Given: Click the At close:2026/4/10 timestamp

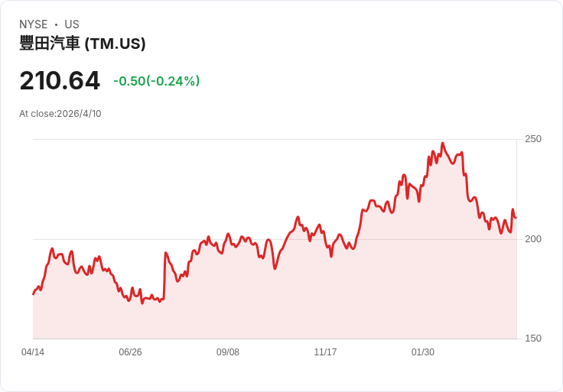Looking at the screenshot, I should click(60, 114).
